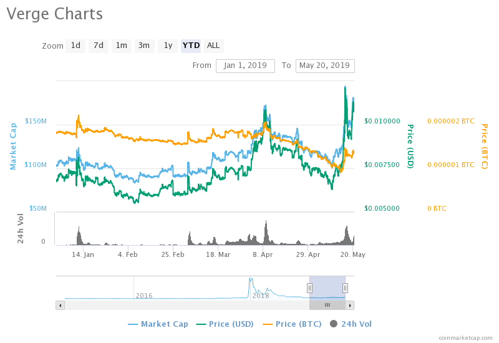Click the 20. May axis label
499x343 pixels.
click(x=352, y=254)
